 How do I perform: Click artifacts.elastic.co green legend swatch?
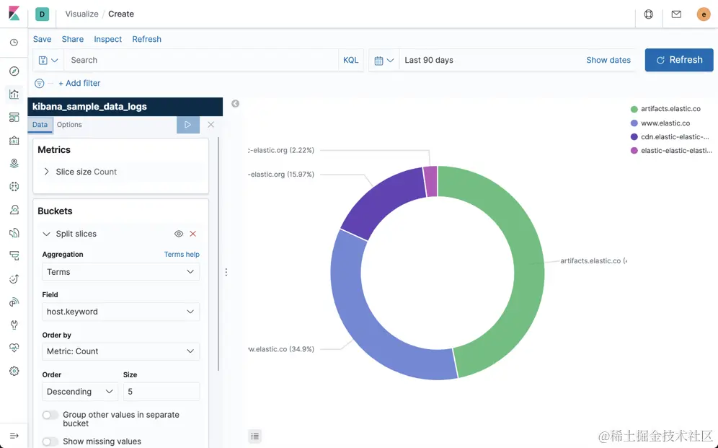(634, 109)
